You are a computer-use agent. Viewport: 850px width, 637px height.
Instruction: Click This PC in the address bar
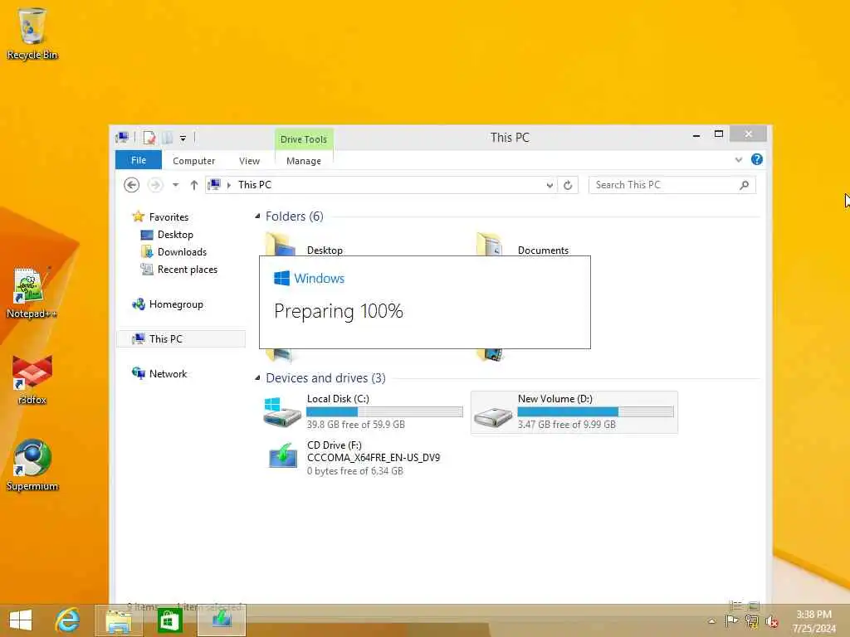[x=255, y=185]
